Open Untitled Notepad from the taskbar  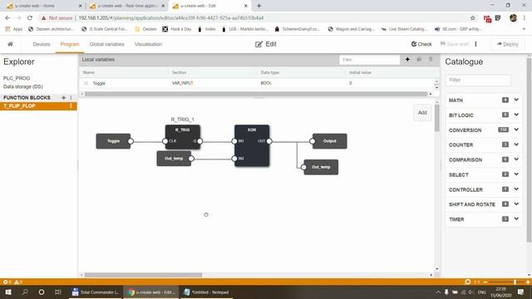click(206, 292)
